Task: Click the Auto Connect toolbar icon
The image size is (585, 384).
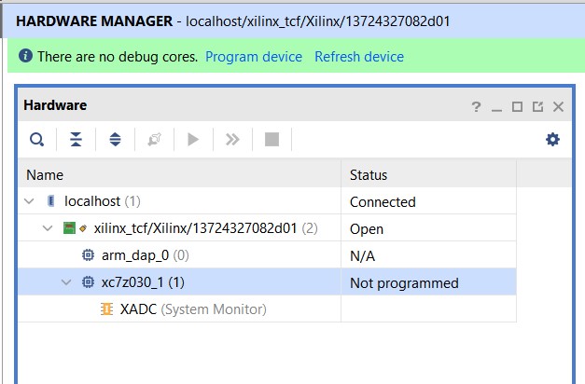Action: pos(154,140)
